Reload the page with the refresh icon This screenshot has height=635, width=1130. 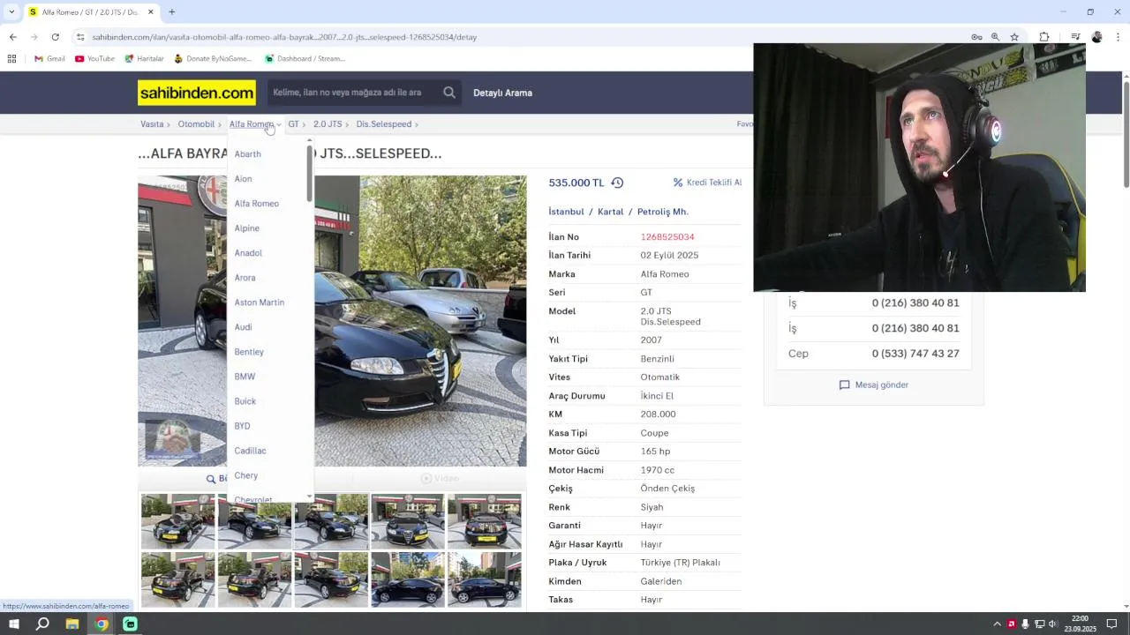(x=55, y=37)
